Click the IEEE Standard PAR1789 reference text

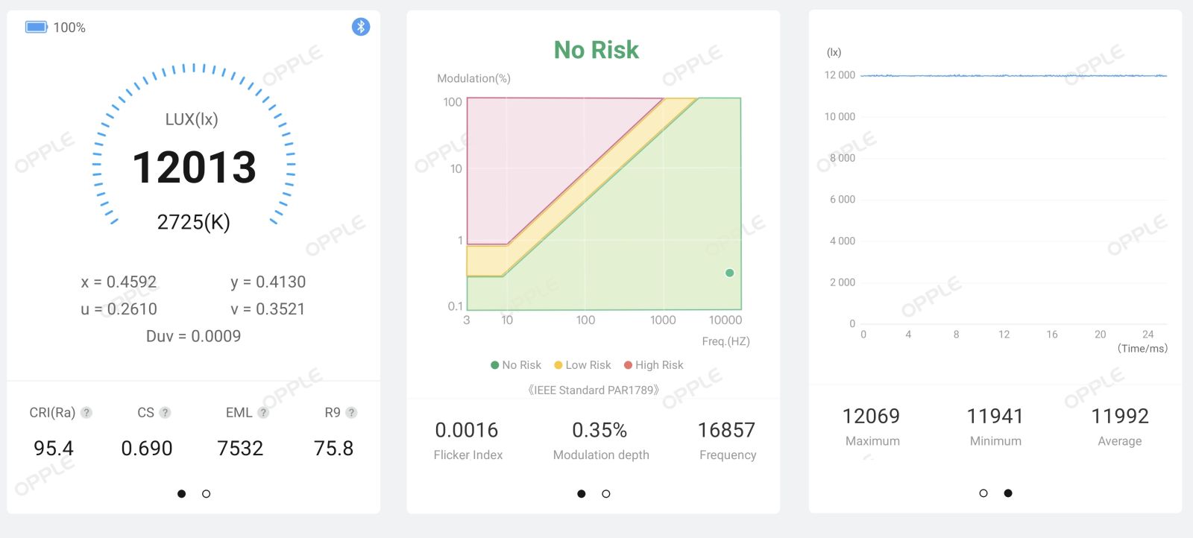[594, 390]
